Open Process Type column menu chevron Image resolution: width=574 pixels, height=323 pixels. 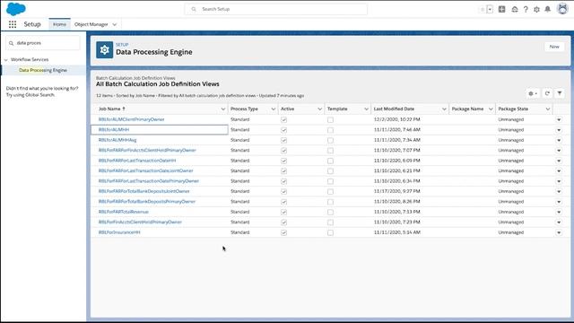tap(273, 109)
